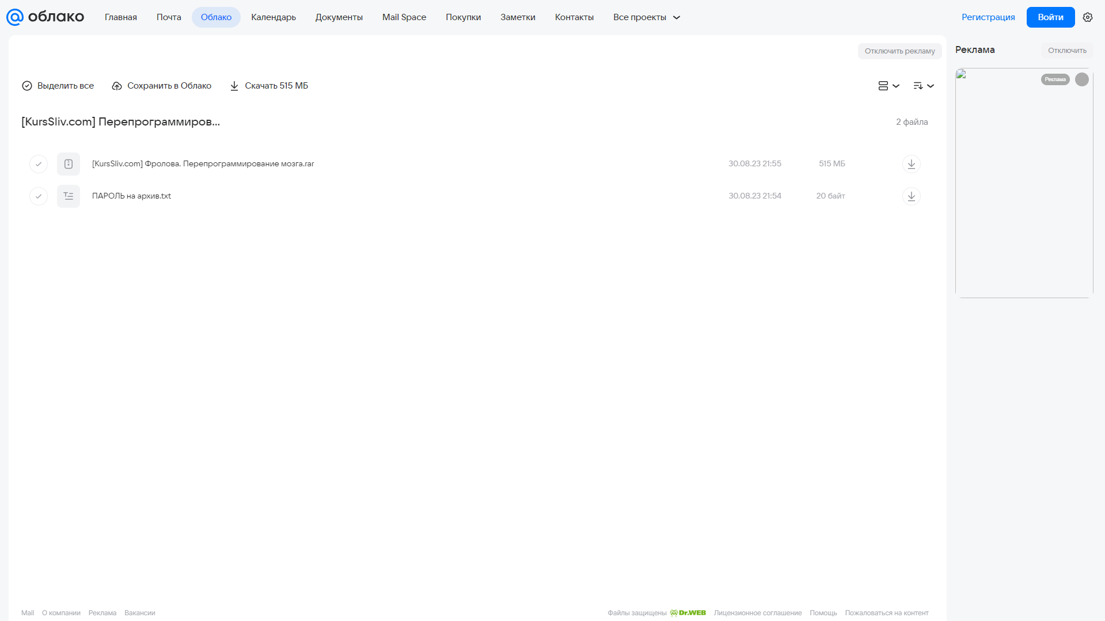Click the text file type icon
The image size is (1105, 621).
(x=69, y=196)
